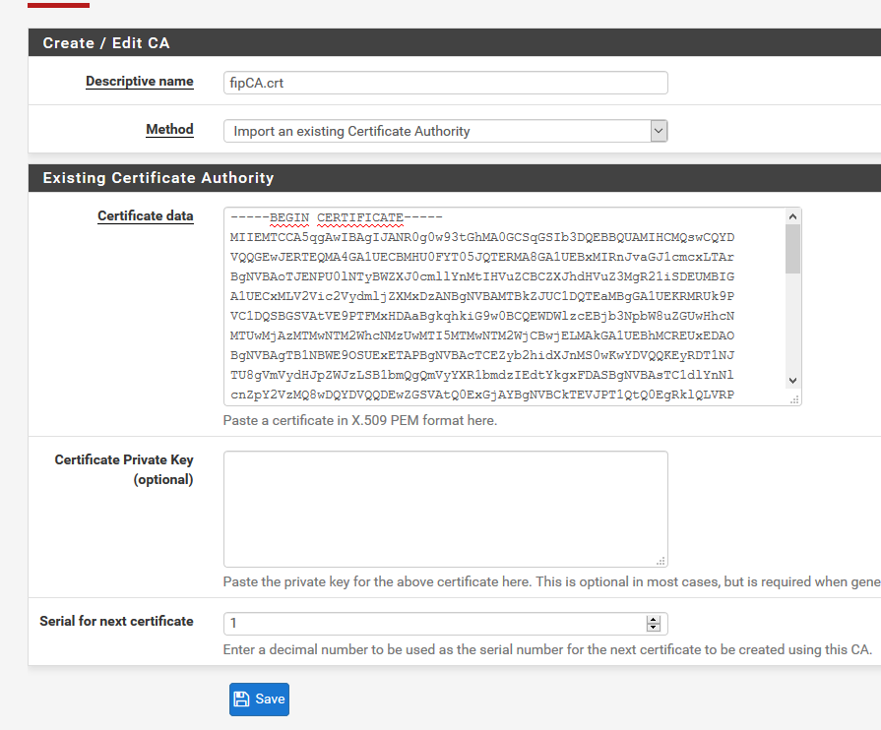This screenshot has width=881, height=730.
Task: Click inside the Certificate Private Key textarea
Action: tap(443, 507)
